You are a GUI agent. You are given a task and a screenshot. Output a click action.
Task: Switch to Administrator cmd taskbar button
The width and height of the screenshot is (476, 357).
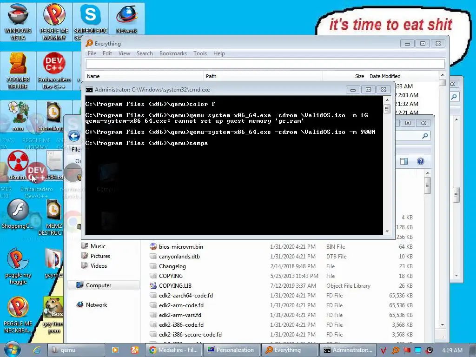[x=348, y=350]
